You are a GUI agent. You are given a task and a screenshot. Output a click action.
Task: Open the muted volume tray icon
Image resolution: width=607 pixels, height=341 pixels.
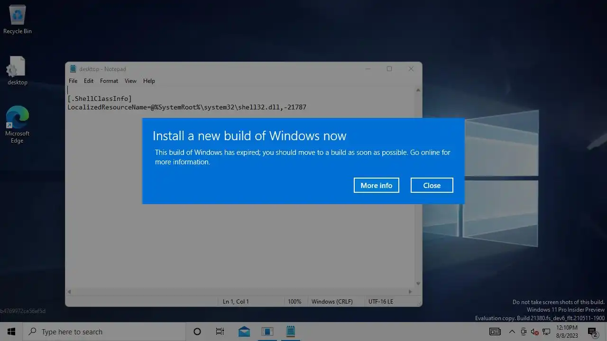(x=535, y=332)
